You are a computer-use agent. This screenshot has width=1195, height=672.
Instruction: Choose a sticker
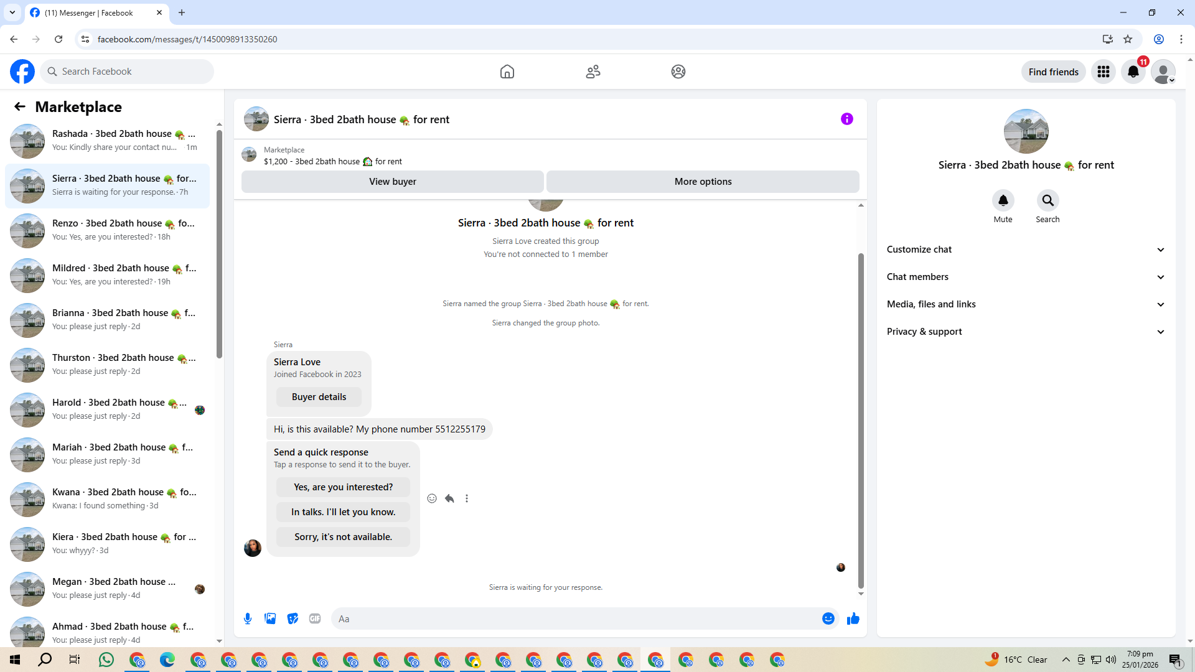[x=293, y=618]
